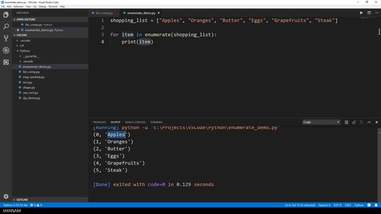
Task: Open the Explorer view in activity bar
Action: [6, 14]
